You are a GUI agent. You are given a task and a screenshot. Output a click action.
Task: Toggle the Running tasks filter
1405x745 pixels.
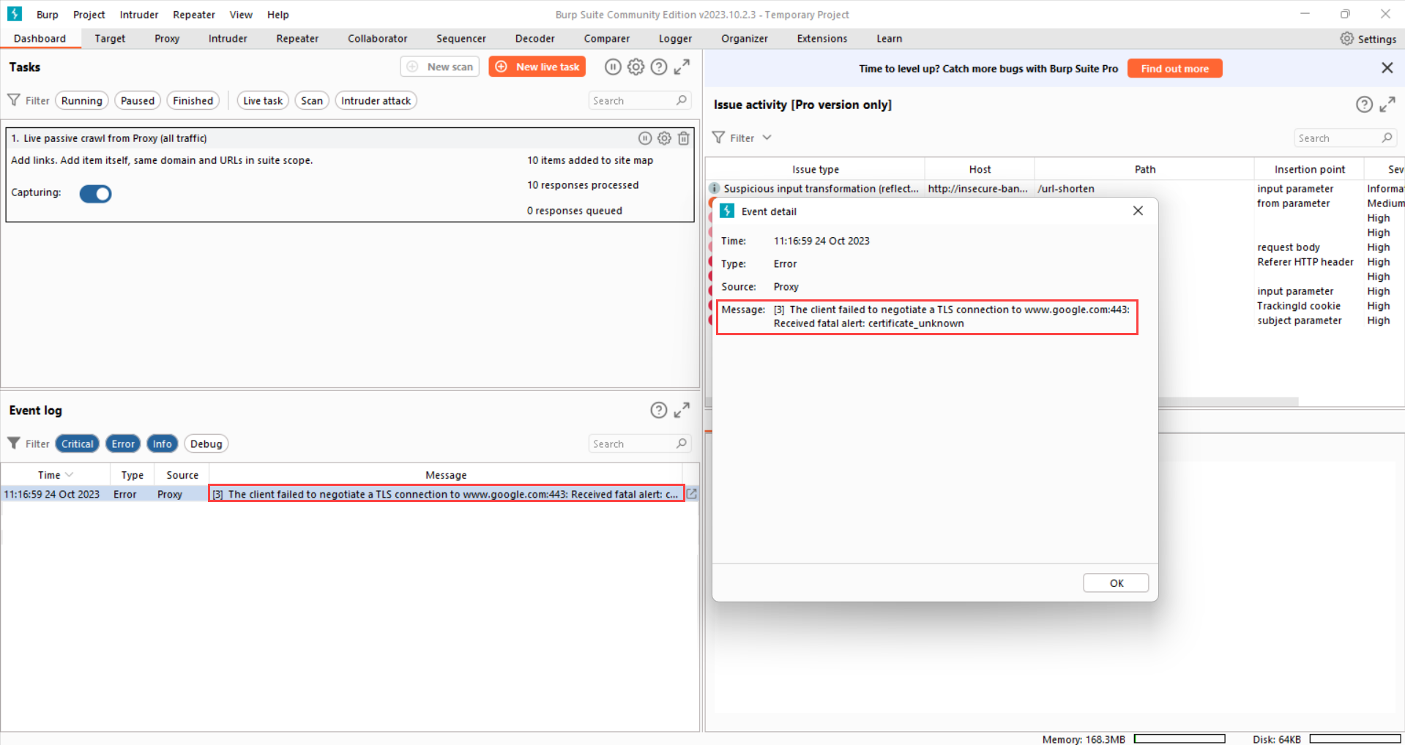click(x=81, y=101)
